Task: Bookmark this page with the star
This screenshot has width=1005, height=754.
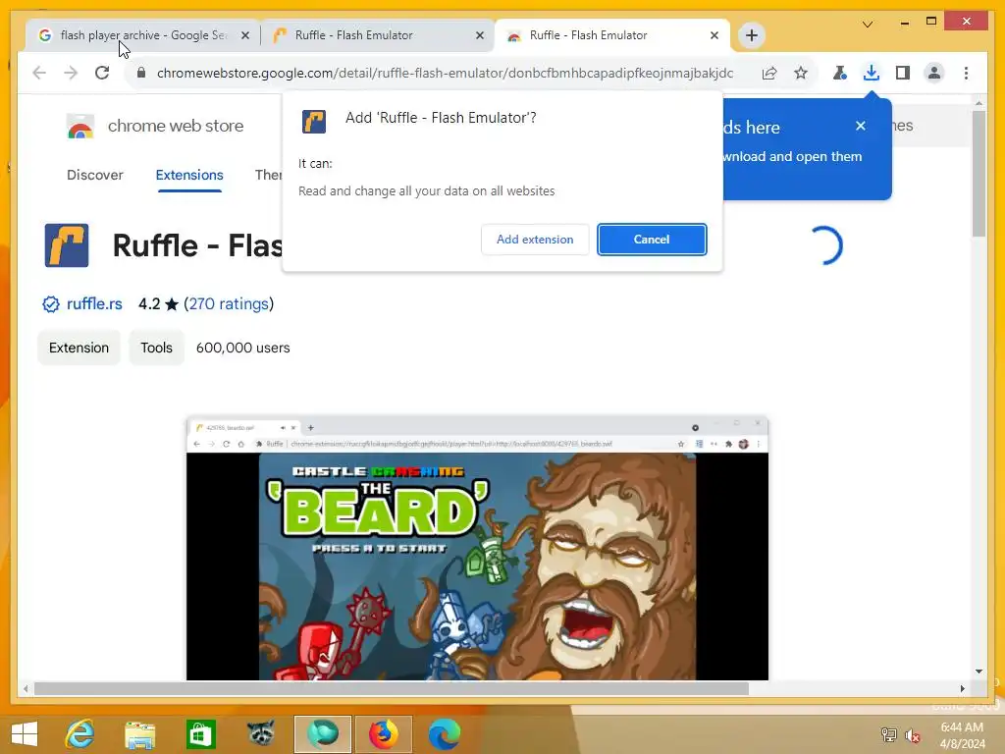Action: point(801,73)
